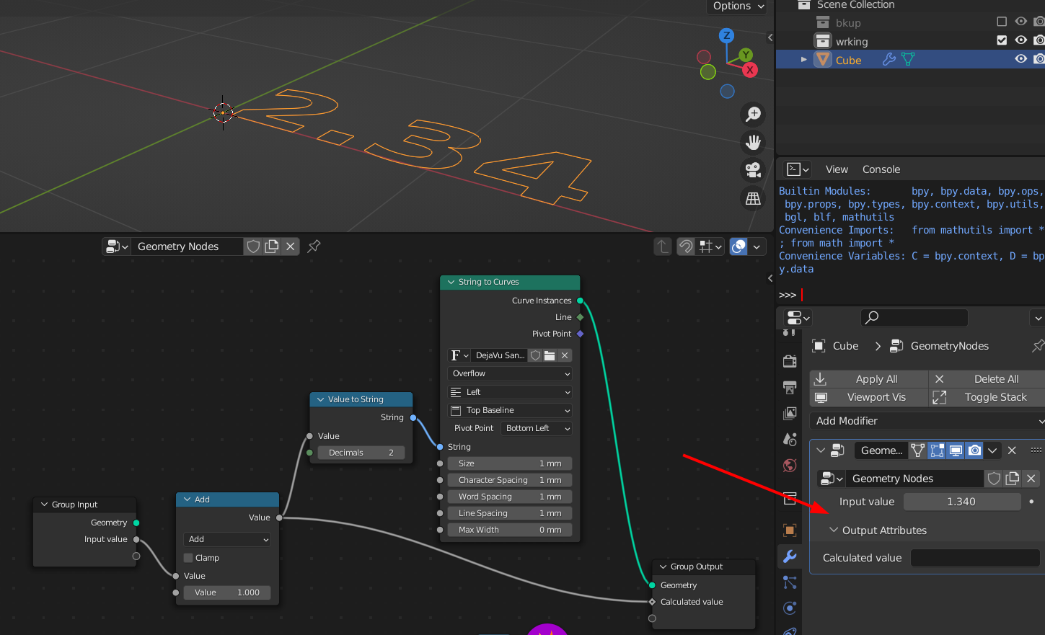
Task: Open the View menu in the Python console
Action: tap(837, 169)
